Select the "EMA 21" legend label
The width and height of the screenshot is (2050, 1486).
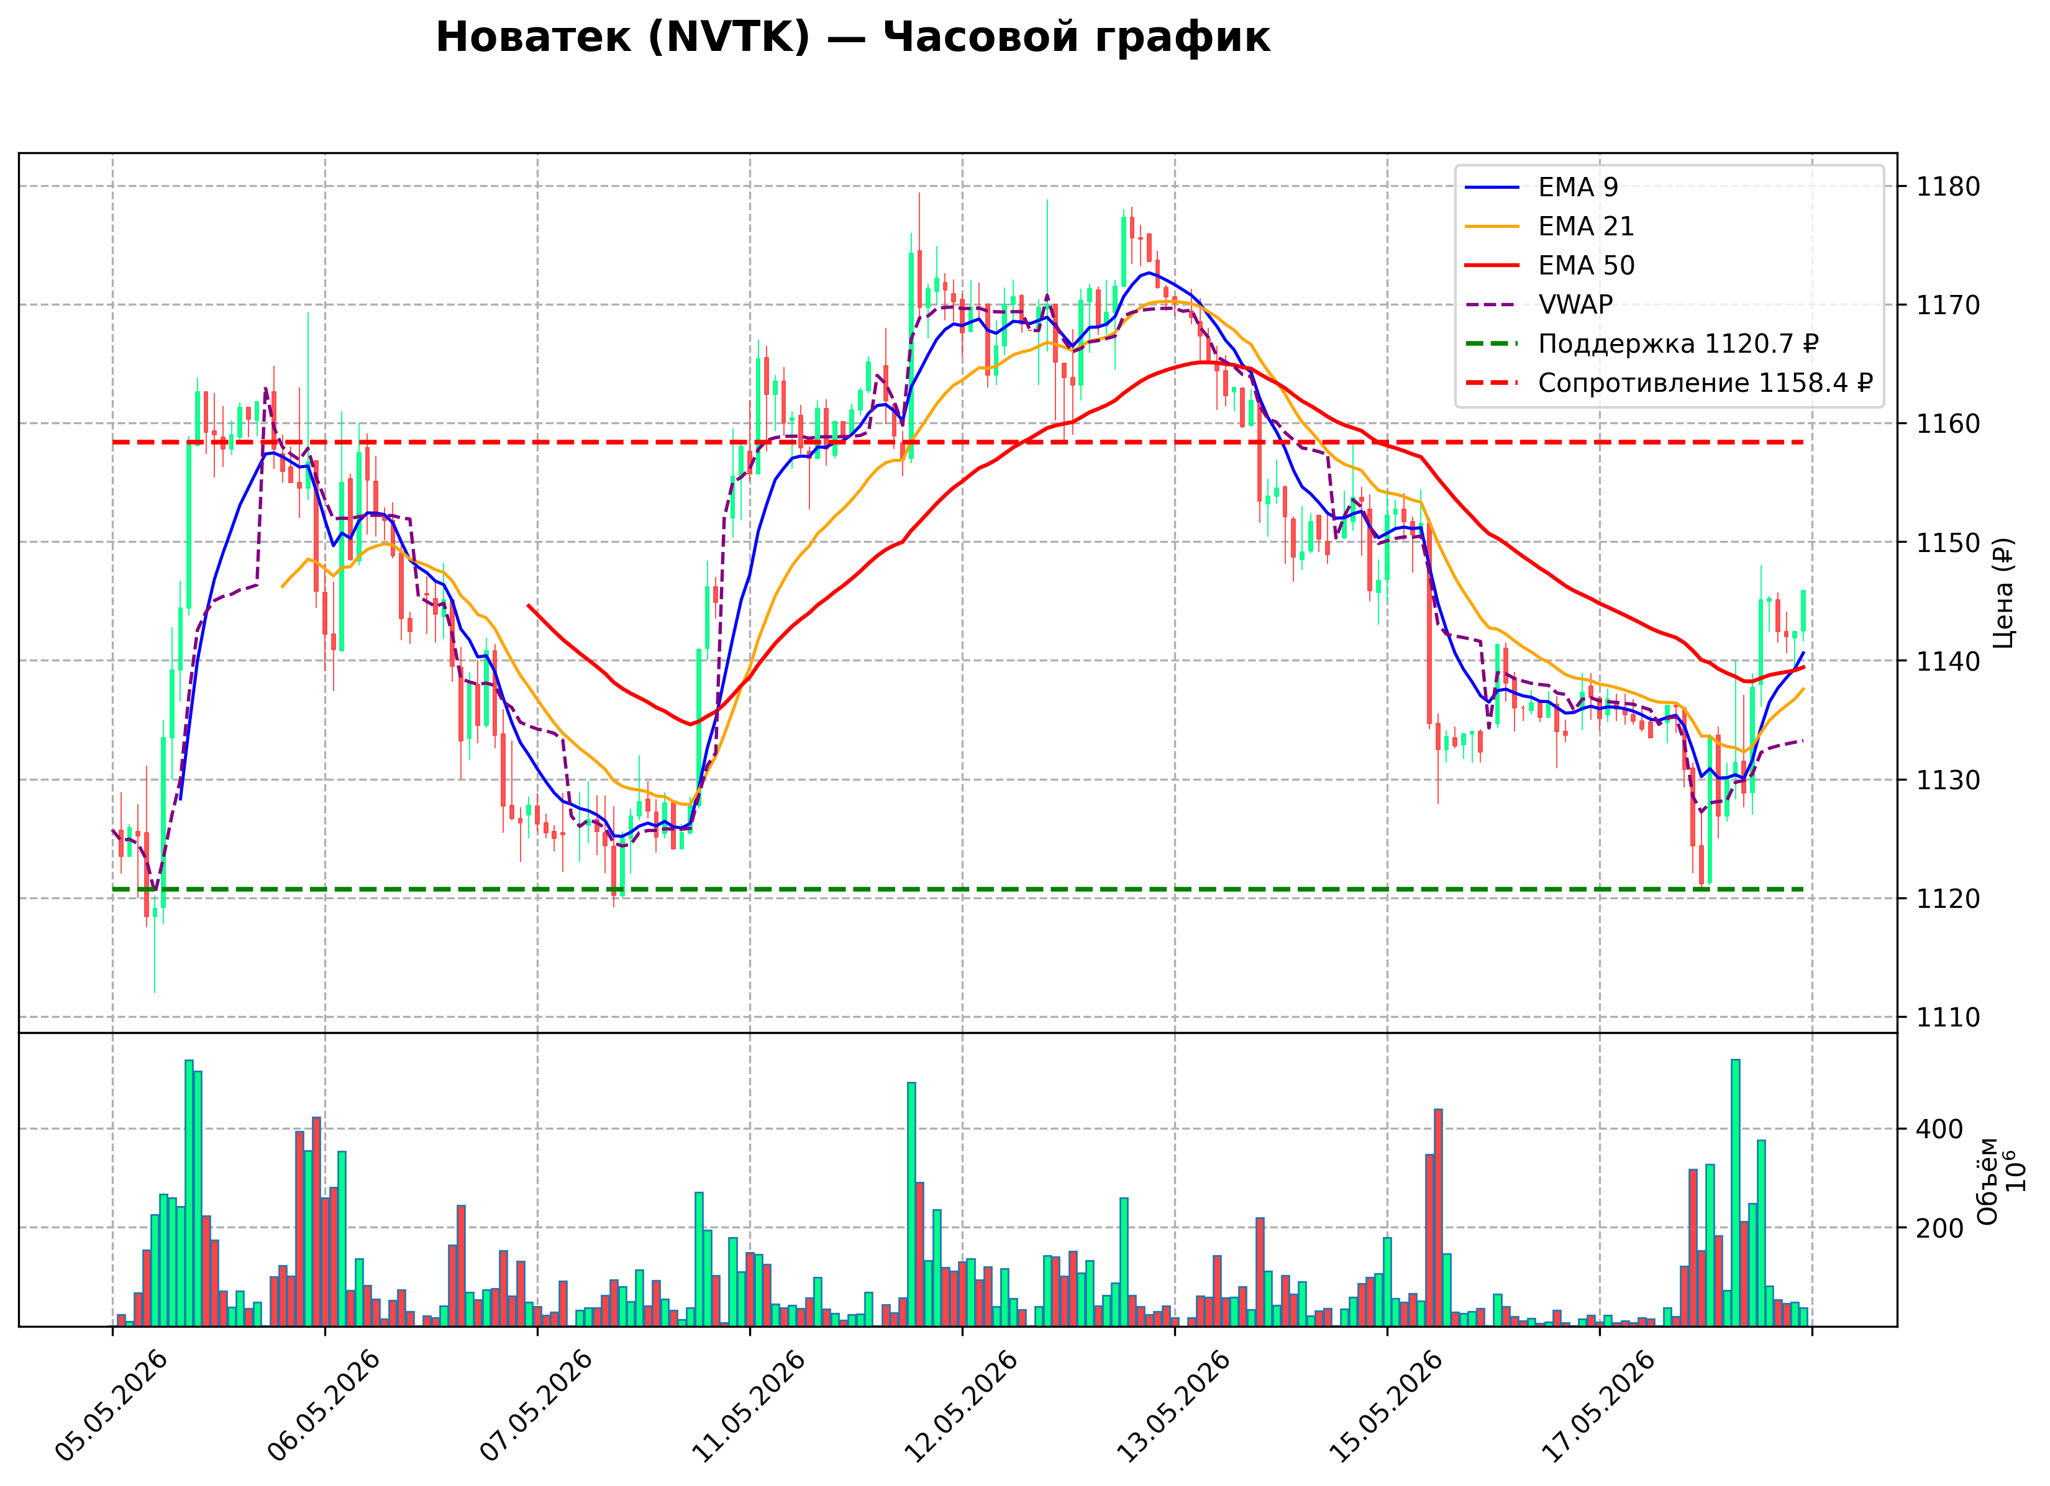(1587, 226)
